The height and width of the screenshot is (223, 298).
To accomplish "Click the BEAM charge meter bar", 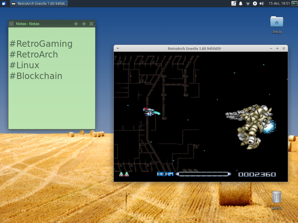I will click(x=203, y=174).
